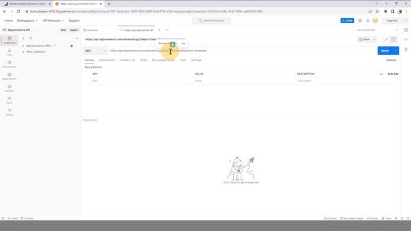Open the Save button dropdown arrow

pos(374,39)
